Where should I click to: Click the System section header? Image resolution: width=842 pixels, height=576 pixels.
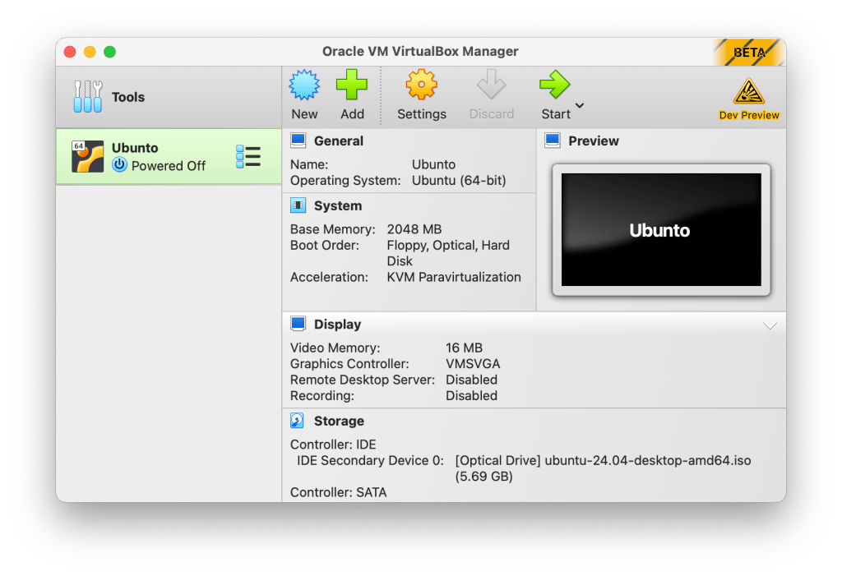coord(337,206)
